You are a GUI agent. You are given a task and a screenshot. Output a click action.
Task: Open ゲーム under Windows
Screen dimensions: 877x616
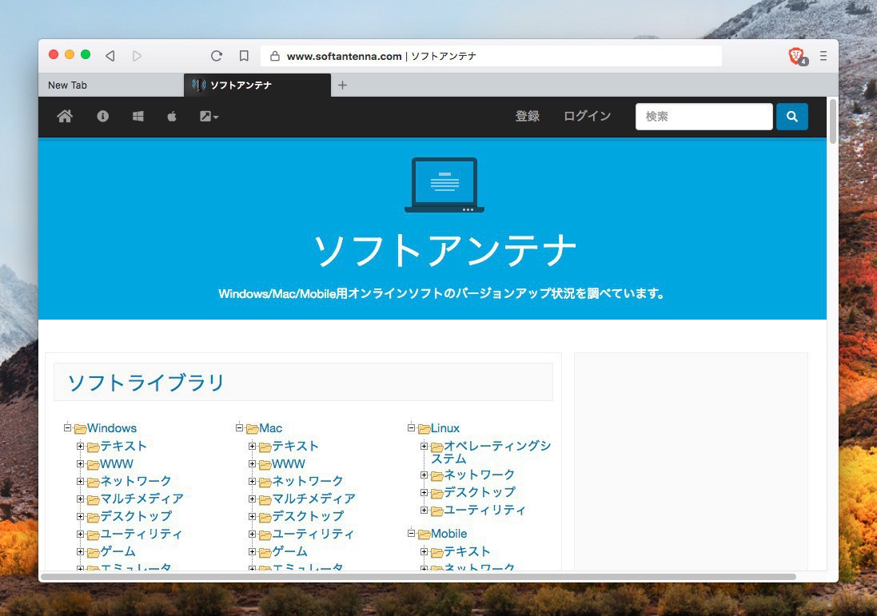coord(118,552)
